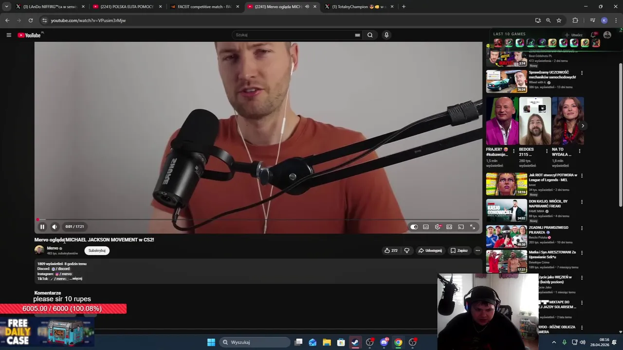Viewport: 623px width, 350px height.
Task: Open the player settings gear
Action: click(438, 227)
